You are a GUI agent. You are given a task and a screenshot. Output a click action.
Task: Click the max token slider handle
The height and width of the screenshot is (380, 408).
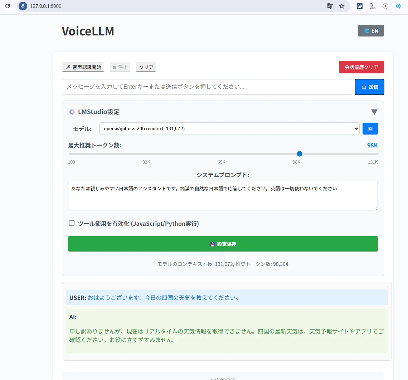[x=300, y=154]
